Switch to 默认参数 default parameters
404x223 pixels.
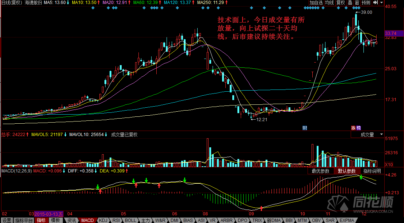(x=347, y=171)
